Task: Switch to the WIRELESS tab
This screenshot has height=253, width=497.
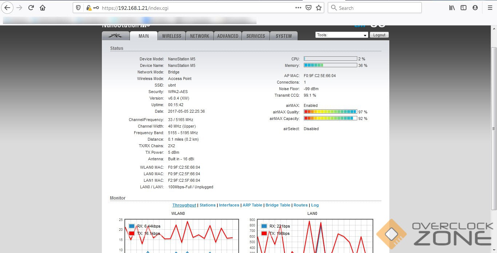Action: point(171,36)
